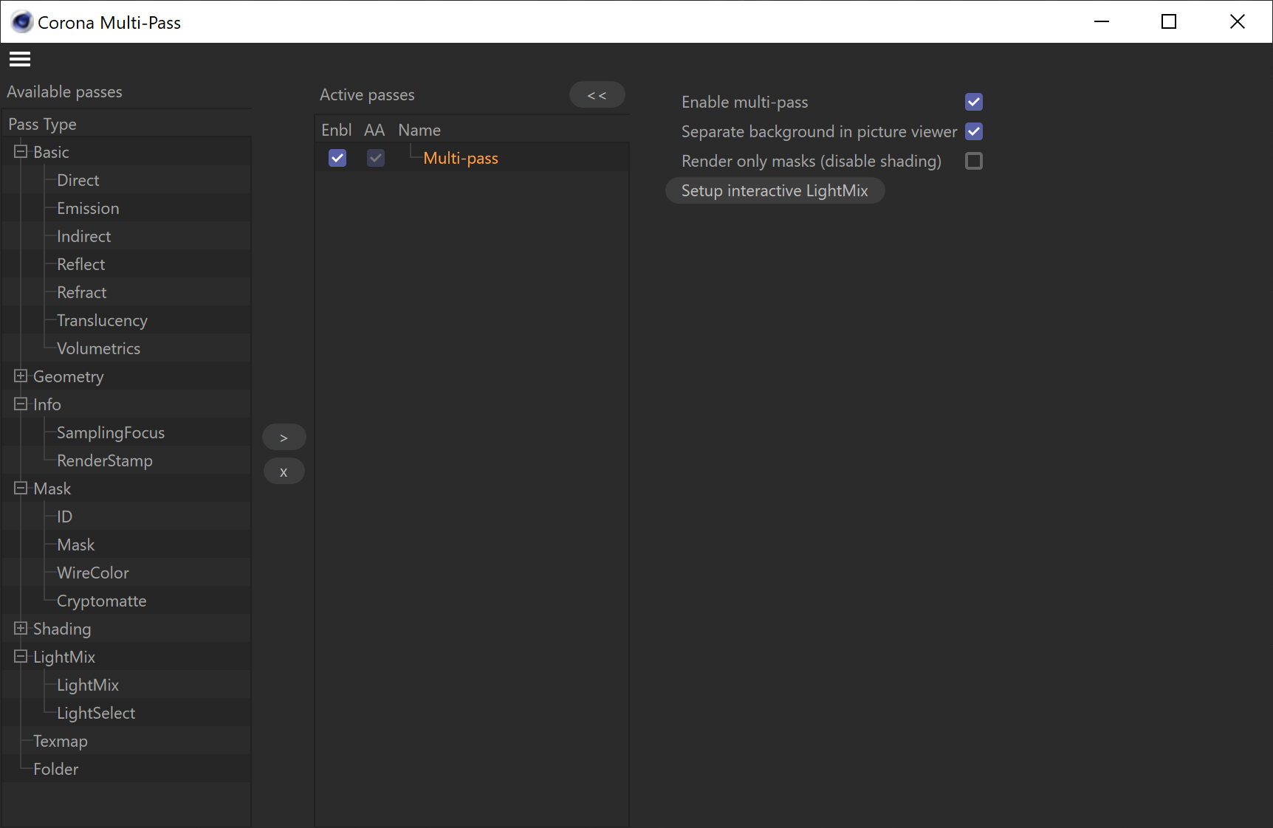Enable Render only masks checkbox
Screen dimensions: 1273x828
974,161
